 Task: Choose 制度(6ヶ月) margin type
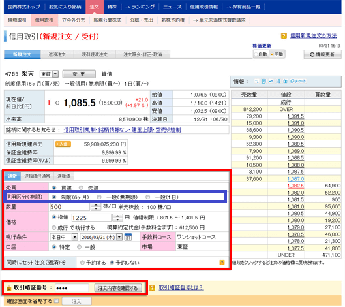pos(53,197)
